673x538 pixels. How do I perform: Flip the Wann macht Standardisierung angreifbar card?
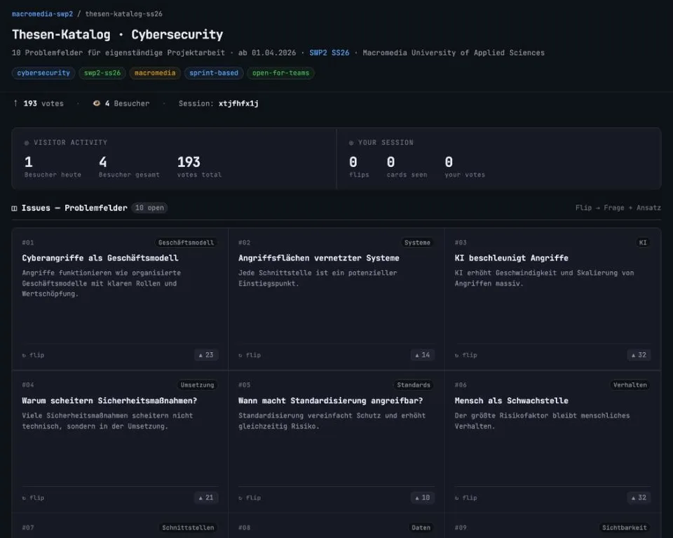pyautogui.click(x=250, y=497)
